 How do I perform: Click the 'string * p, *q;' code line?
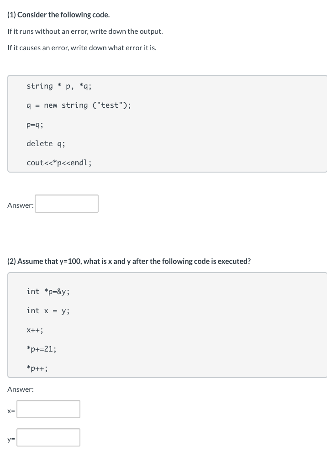click(x=59, y=86)
